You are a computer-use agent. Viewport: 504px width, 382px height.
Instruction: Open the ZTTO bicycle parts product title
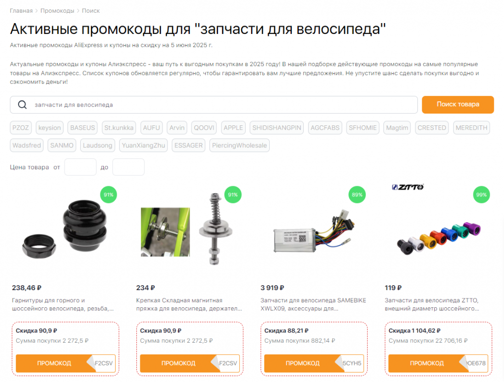coord(432,304)
